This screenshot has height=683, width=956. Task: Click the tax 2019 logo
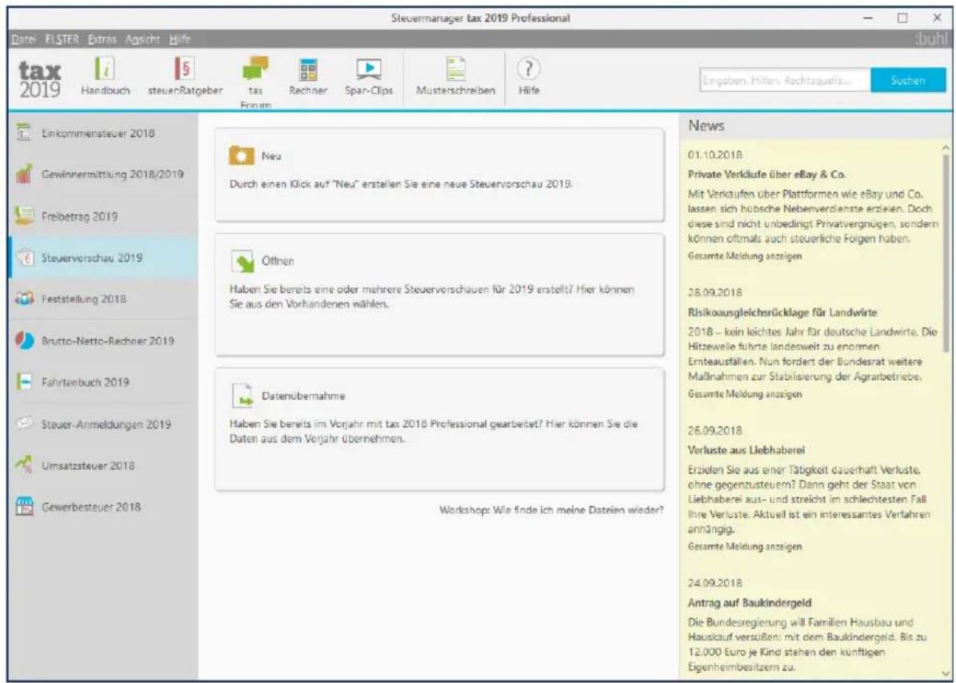click(40, 79)
